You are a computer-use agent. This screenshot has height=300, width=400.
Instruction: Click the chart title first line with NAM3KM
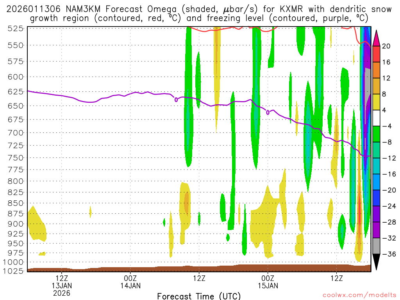point(199,9)
